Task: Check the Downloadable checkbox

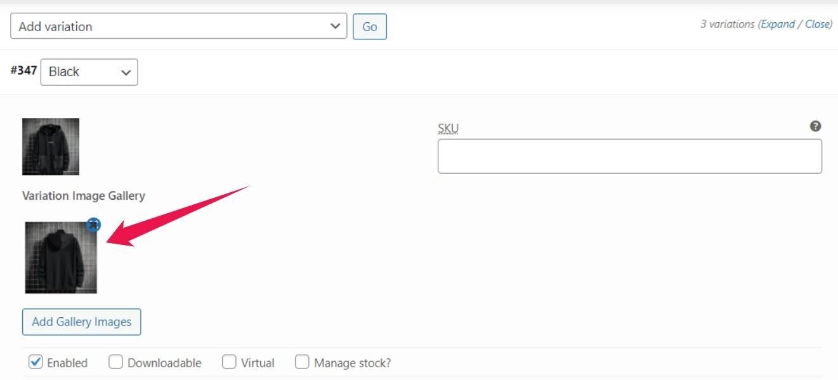Action: point(115,362)
